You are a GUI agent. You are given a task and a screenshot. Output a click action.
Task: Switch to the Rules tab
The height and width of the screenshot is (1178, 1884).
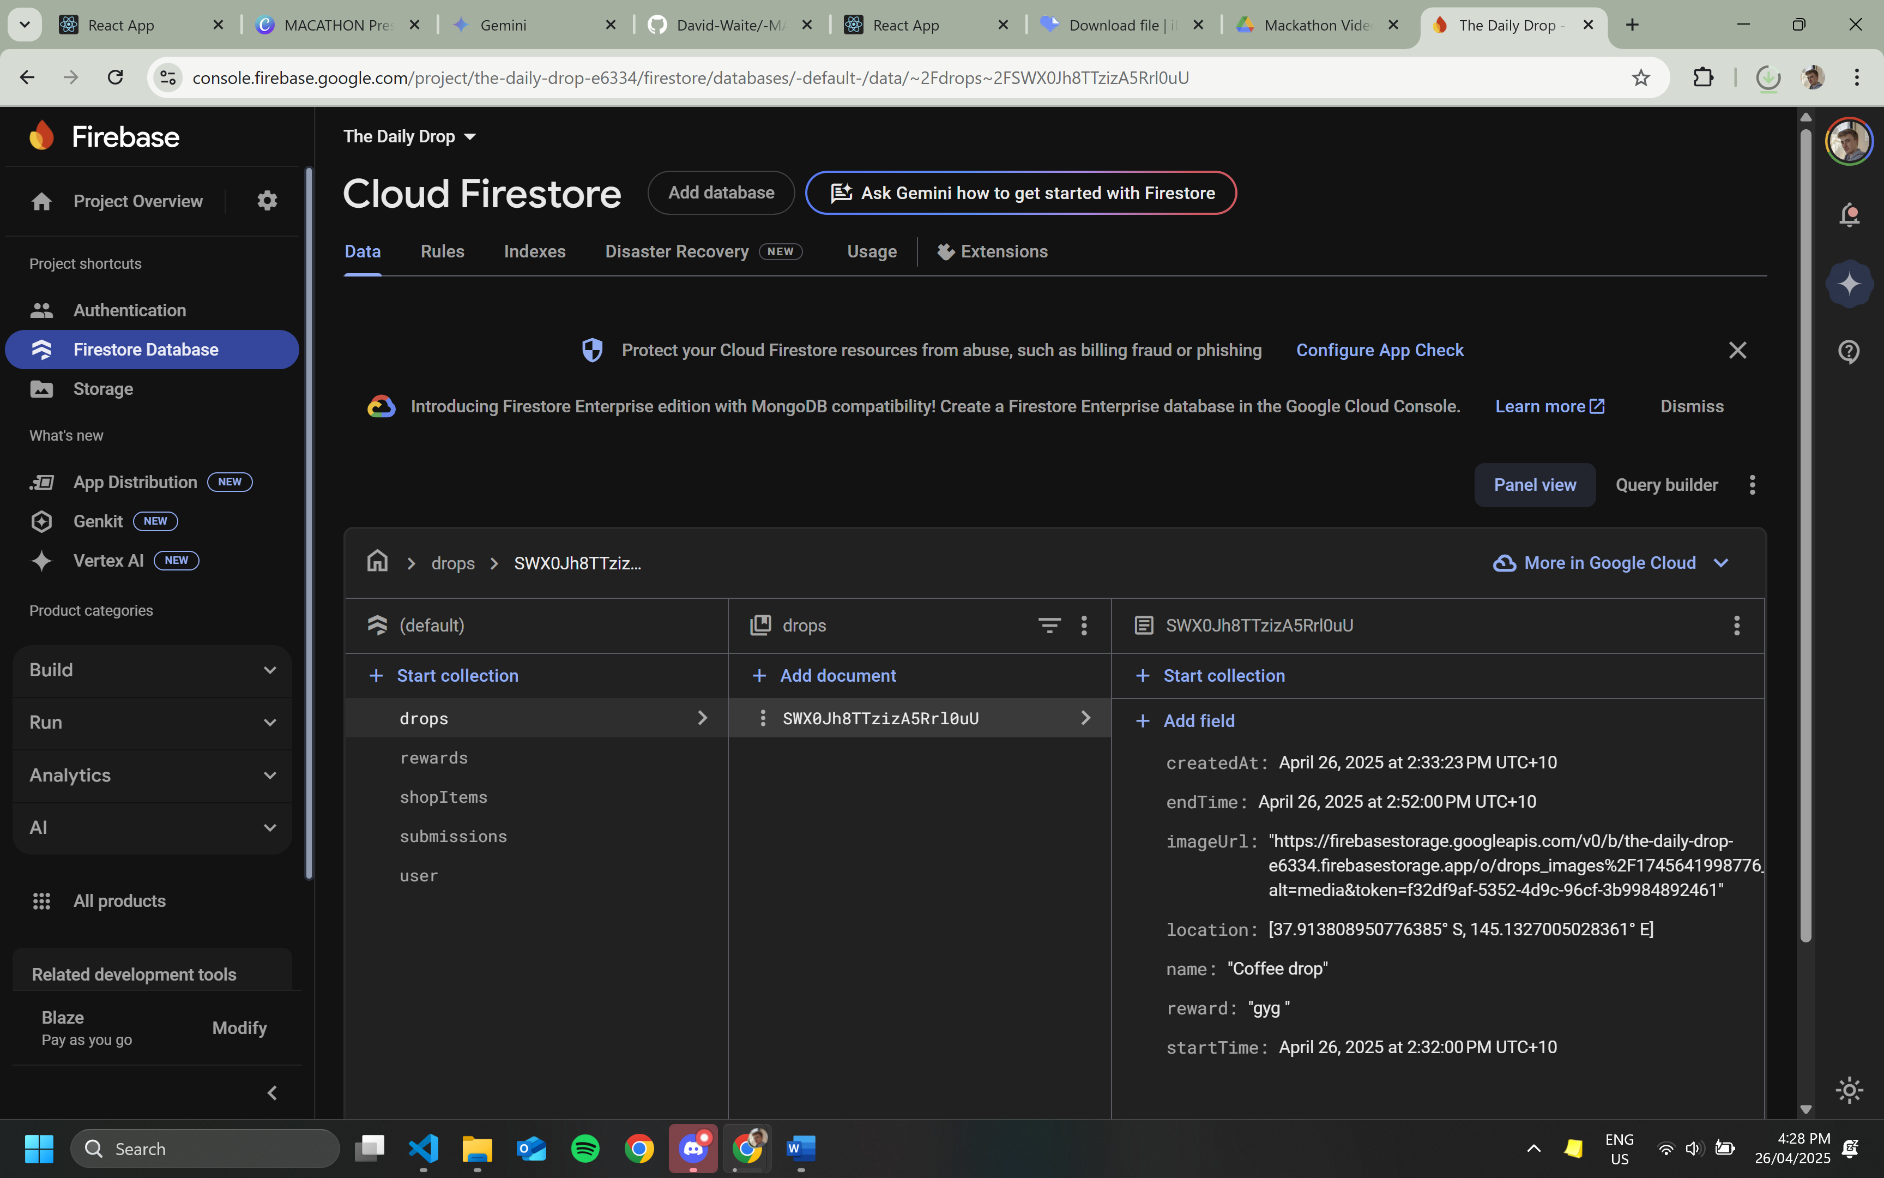point(442,251)
